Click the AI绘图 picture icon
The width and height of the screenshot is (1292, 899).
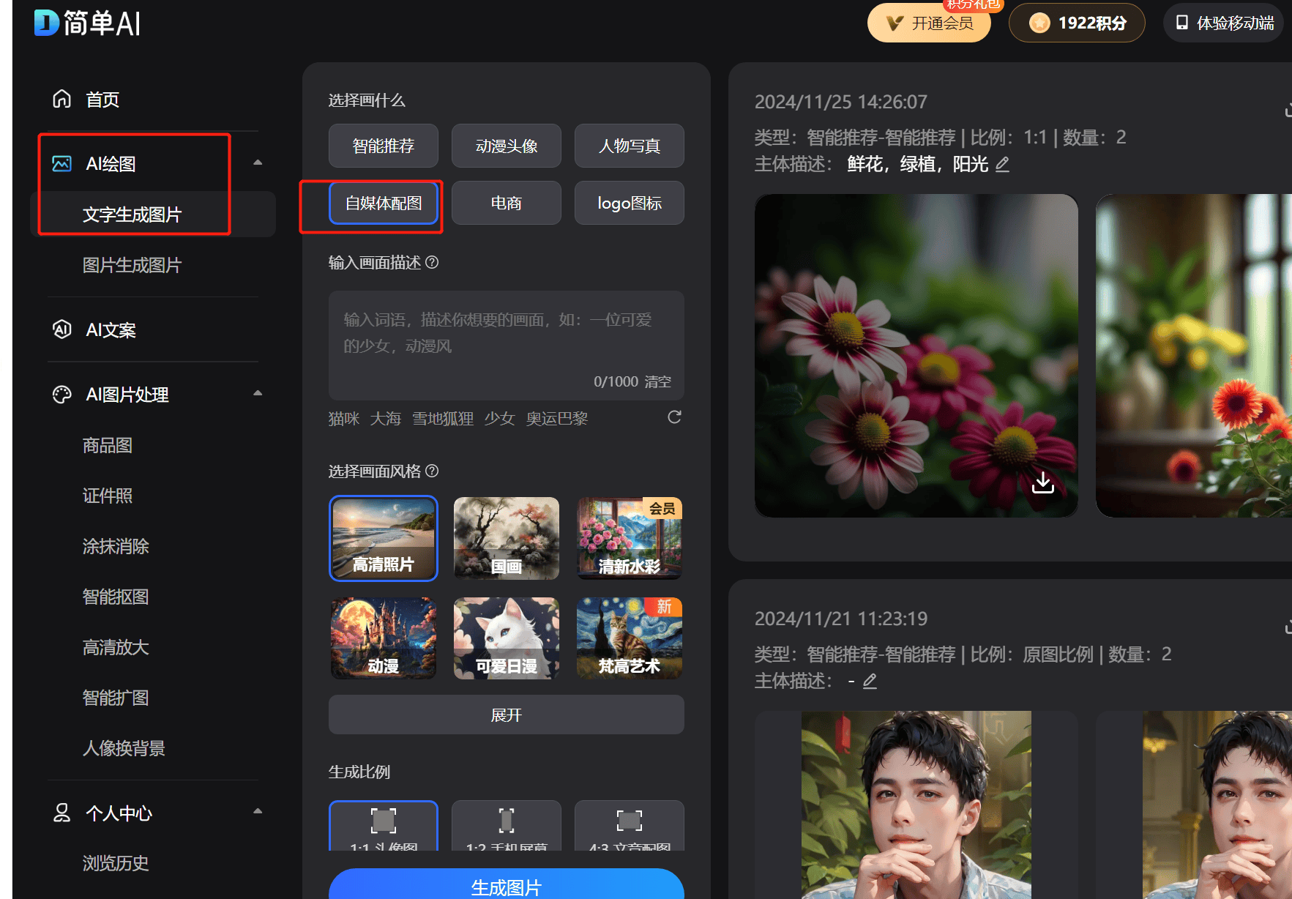click(61, 162)
